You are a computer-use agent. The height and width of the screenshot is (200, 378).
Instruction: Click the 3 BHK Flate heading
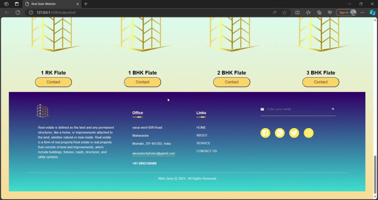321,73
